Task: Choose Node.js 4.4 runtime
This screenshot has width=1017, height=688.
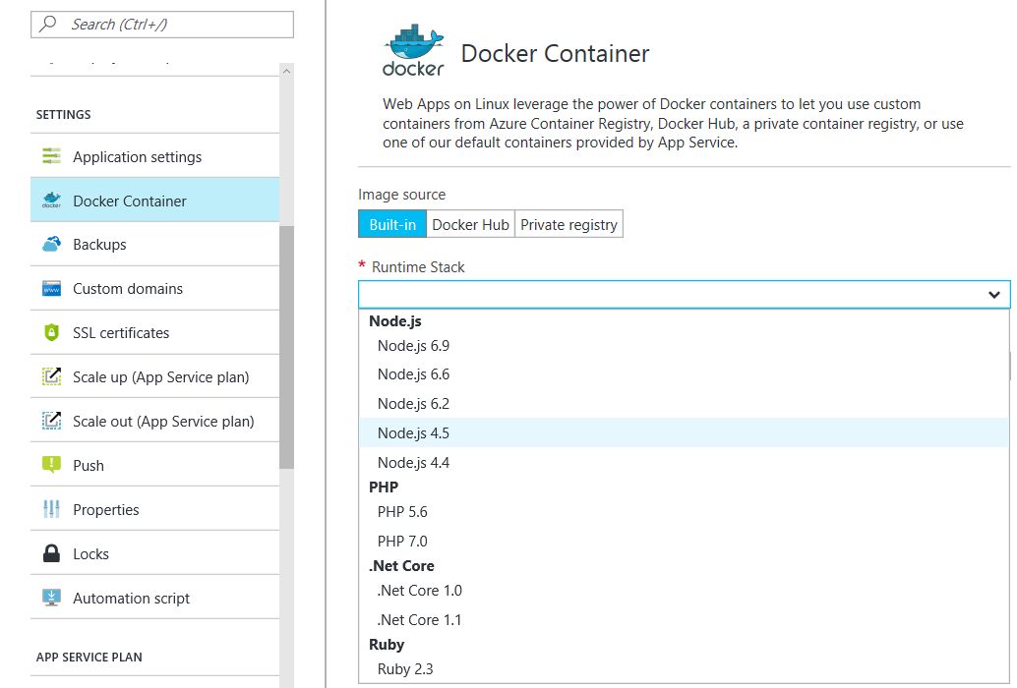Action: pyautogui.click(x=684, y=462)
